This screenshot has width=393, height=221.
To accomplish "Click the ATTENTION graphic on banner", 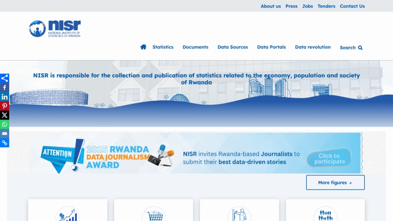I will tap(63, 156).
